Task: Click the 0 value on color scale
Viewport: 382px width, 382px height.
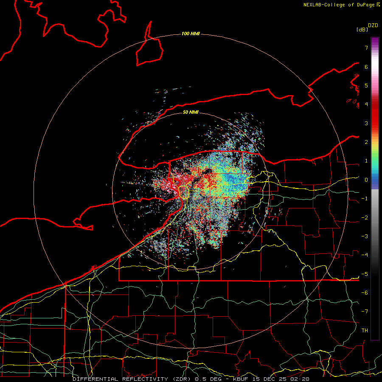Action: point(366,180)
